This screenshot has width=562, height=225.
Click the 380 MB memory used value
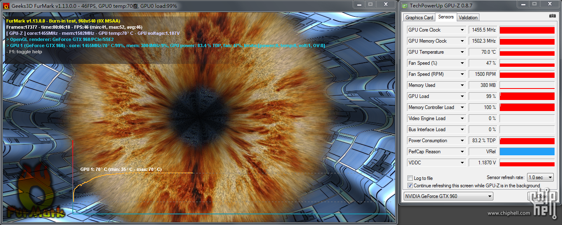[x=483, y=85]
